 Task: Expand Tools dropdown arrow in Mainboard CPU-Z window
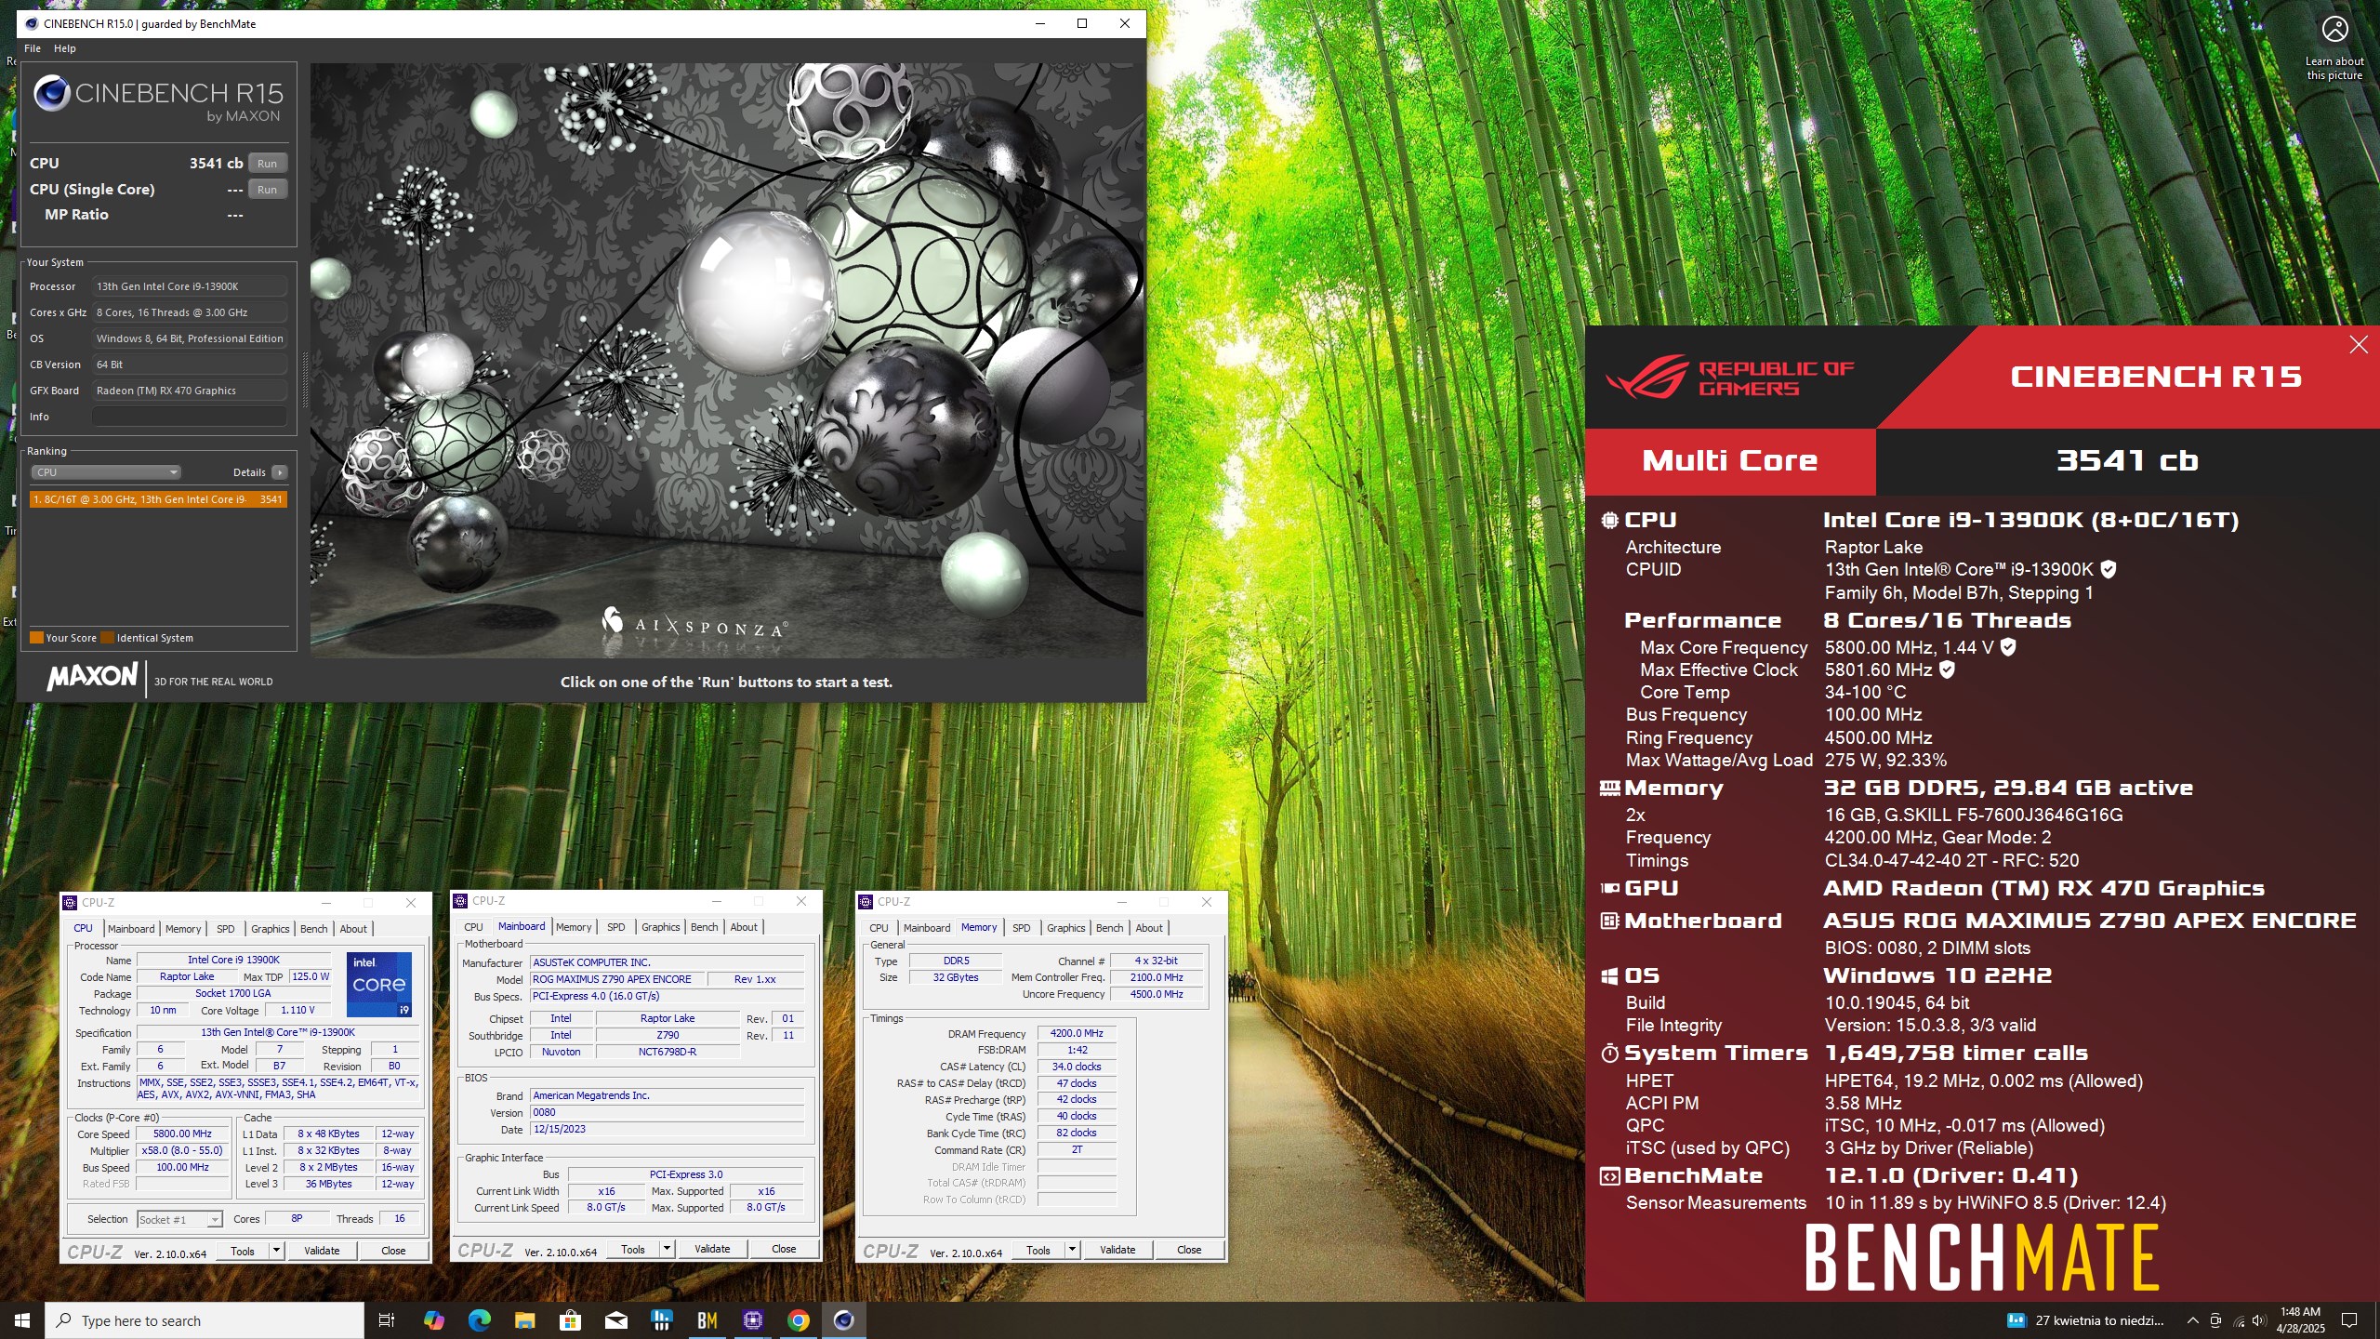pyautogui.click(x=667, y=1249)
